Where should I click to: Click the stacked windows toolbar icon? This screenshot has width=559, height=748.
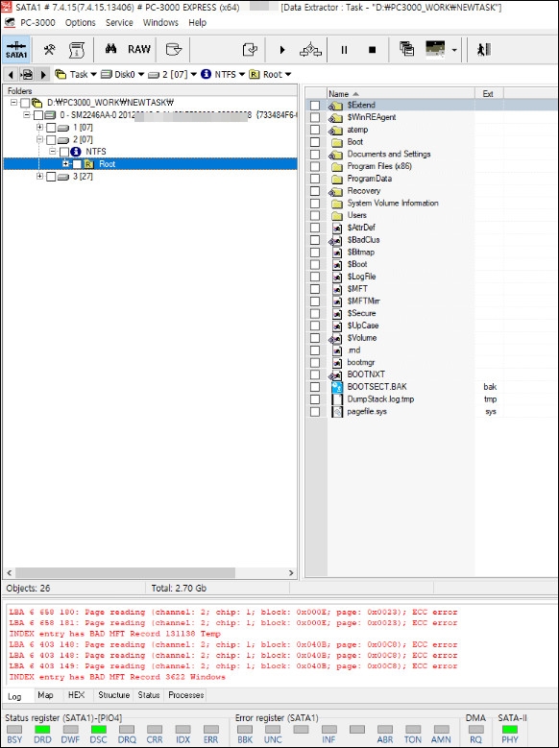coord(406,49)
